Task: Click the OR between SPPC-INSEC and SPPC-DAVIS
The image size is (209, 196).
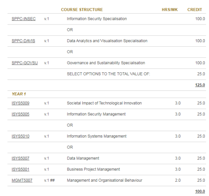Action: click(70, 30)
